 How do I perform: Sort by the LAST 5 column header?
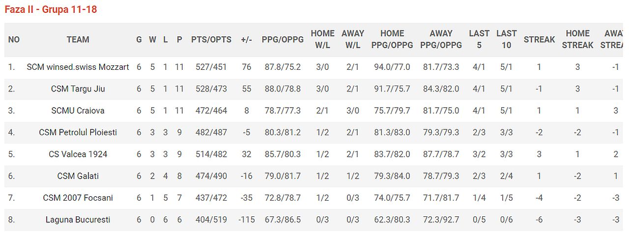479,39
